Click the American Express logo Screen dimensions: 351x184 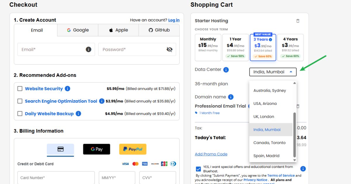coord(145,164)
